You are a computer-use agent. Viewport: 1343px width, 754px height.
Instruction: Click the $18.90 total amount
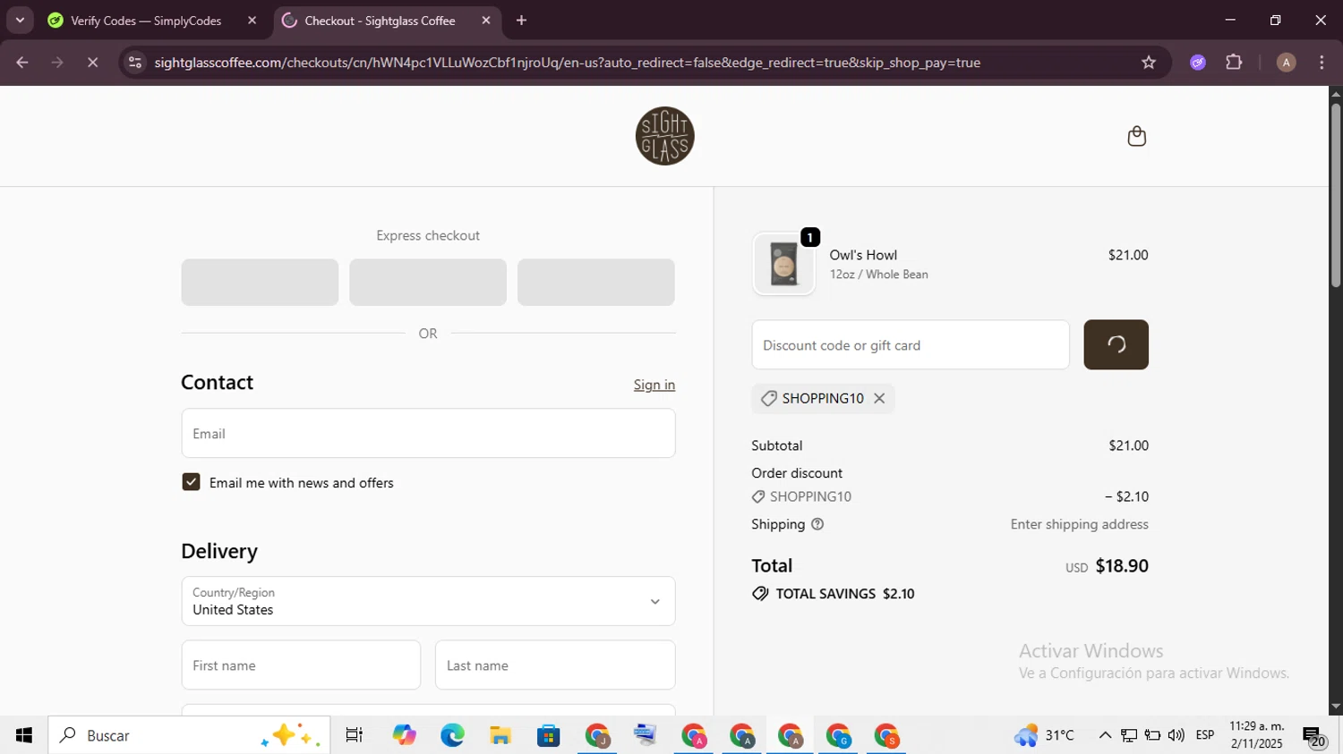[x=1122, y=566]
